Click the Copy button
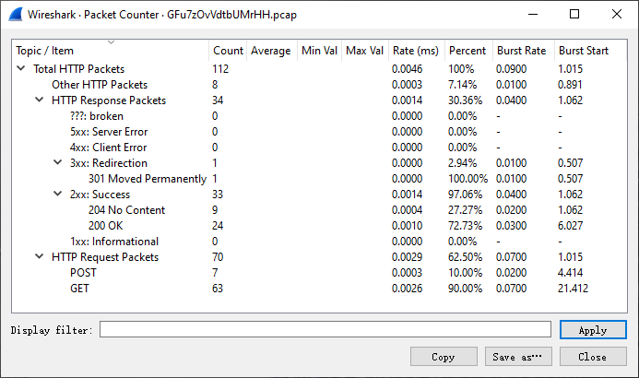 (x=444, y=357)
